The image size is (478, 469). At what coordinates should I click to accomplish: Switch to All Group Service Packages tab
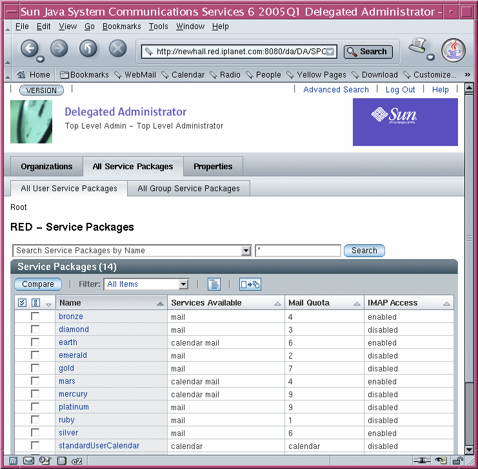tap(189, 189)
